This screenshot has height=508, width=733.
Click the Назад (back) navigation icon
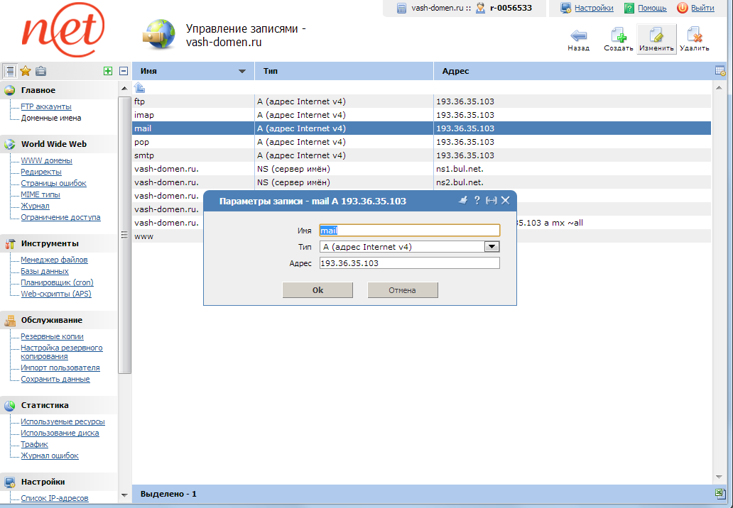point(579,35)
